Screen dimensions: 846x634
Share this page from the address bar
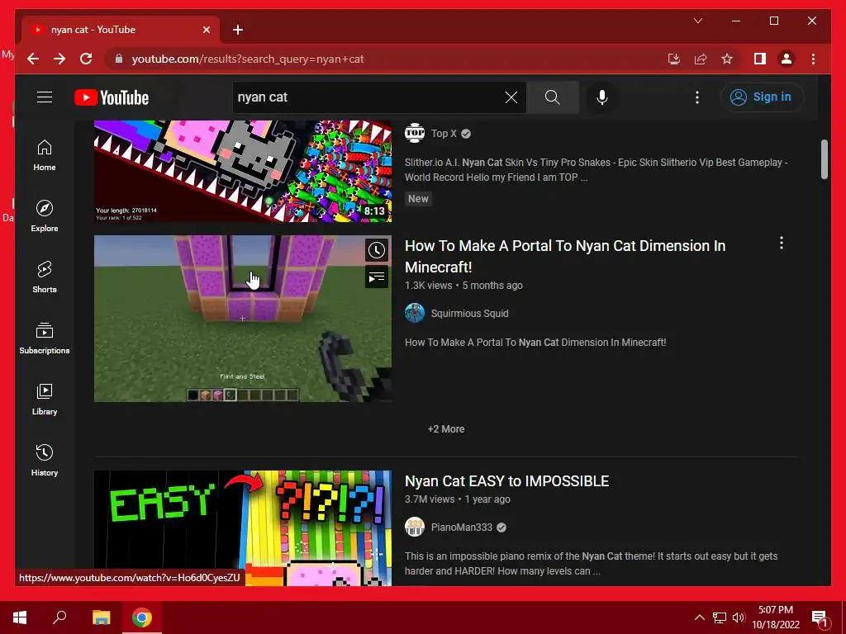click(x=701, y=59)
